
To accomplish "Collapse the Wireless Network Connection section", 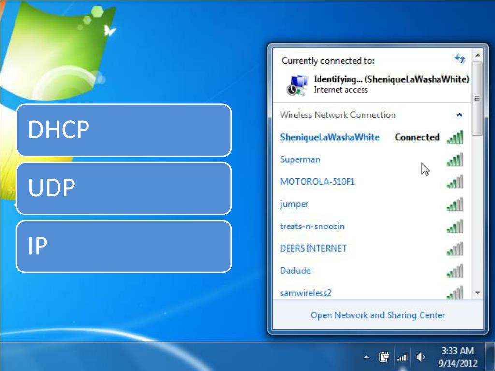I will click(459, 115).
